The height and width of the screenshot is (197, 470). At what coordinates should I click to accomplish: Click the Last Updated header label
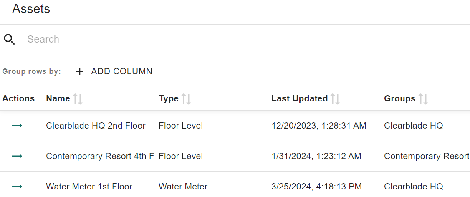coord(299,99)
